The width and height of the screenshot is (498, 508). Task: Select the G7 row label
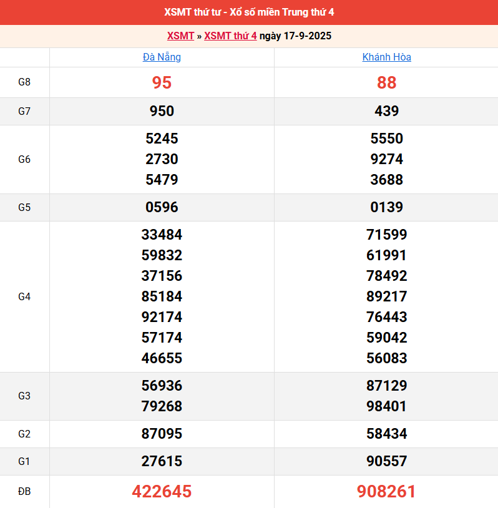coord(24,112)
